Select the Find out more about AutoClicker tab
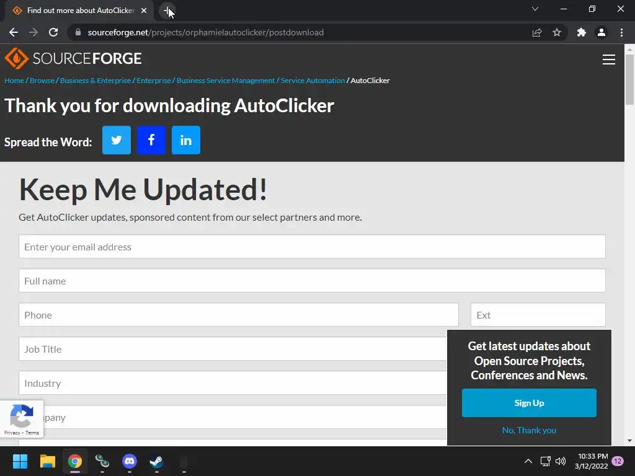The width and height of the screenshot is (635, 476). (x=80, y=11)
